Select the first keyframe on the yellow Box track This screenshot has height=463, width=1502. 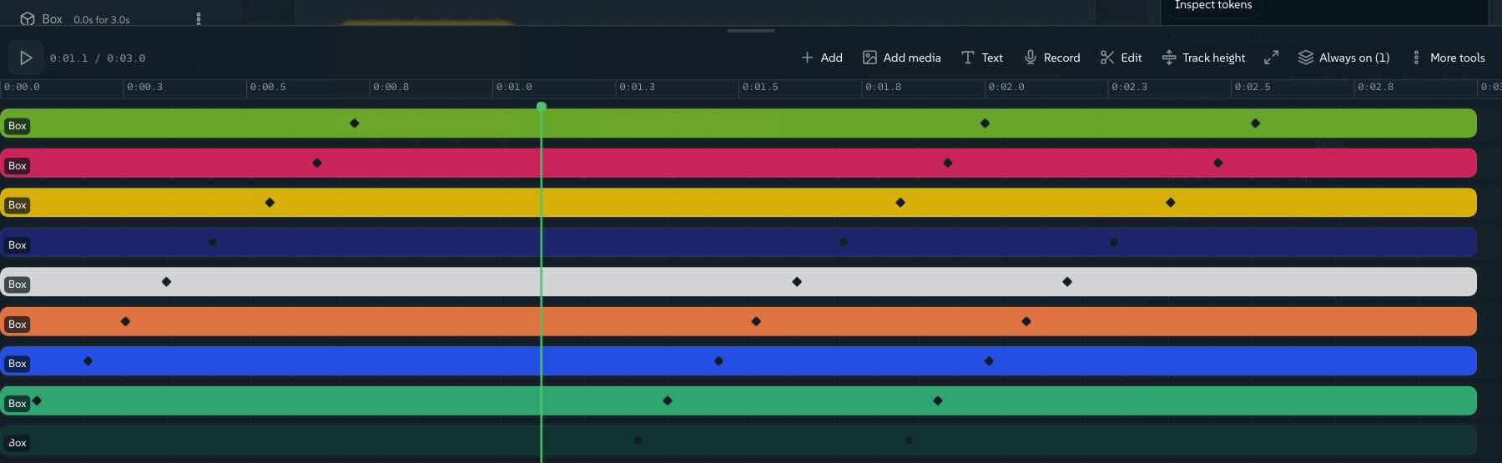tap(270, 203)
